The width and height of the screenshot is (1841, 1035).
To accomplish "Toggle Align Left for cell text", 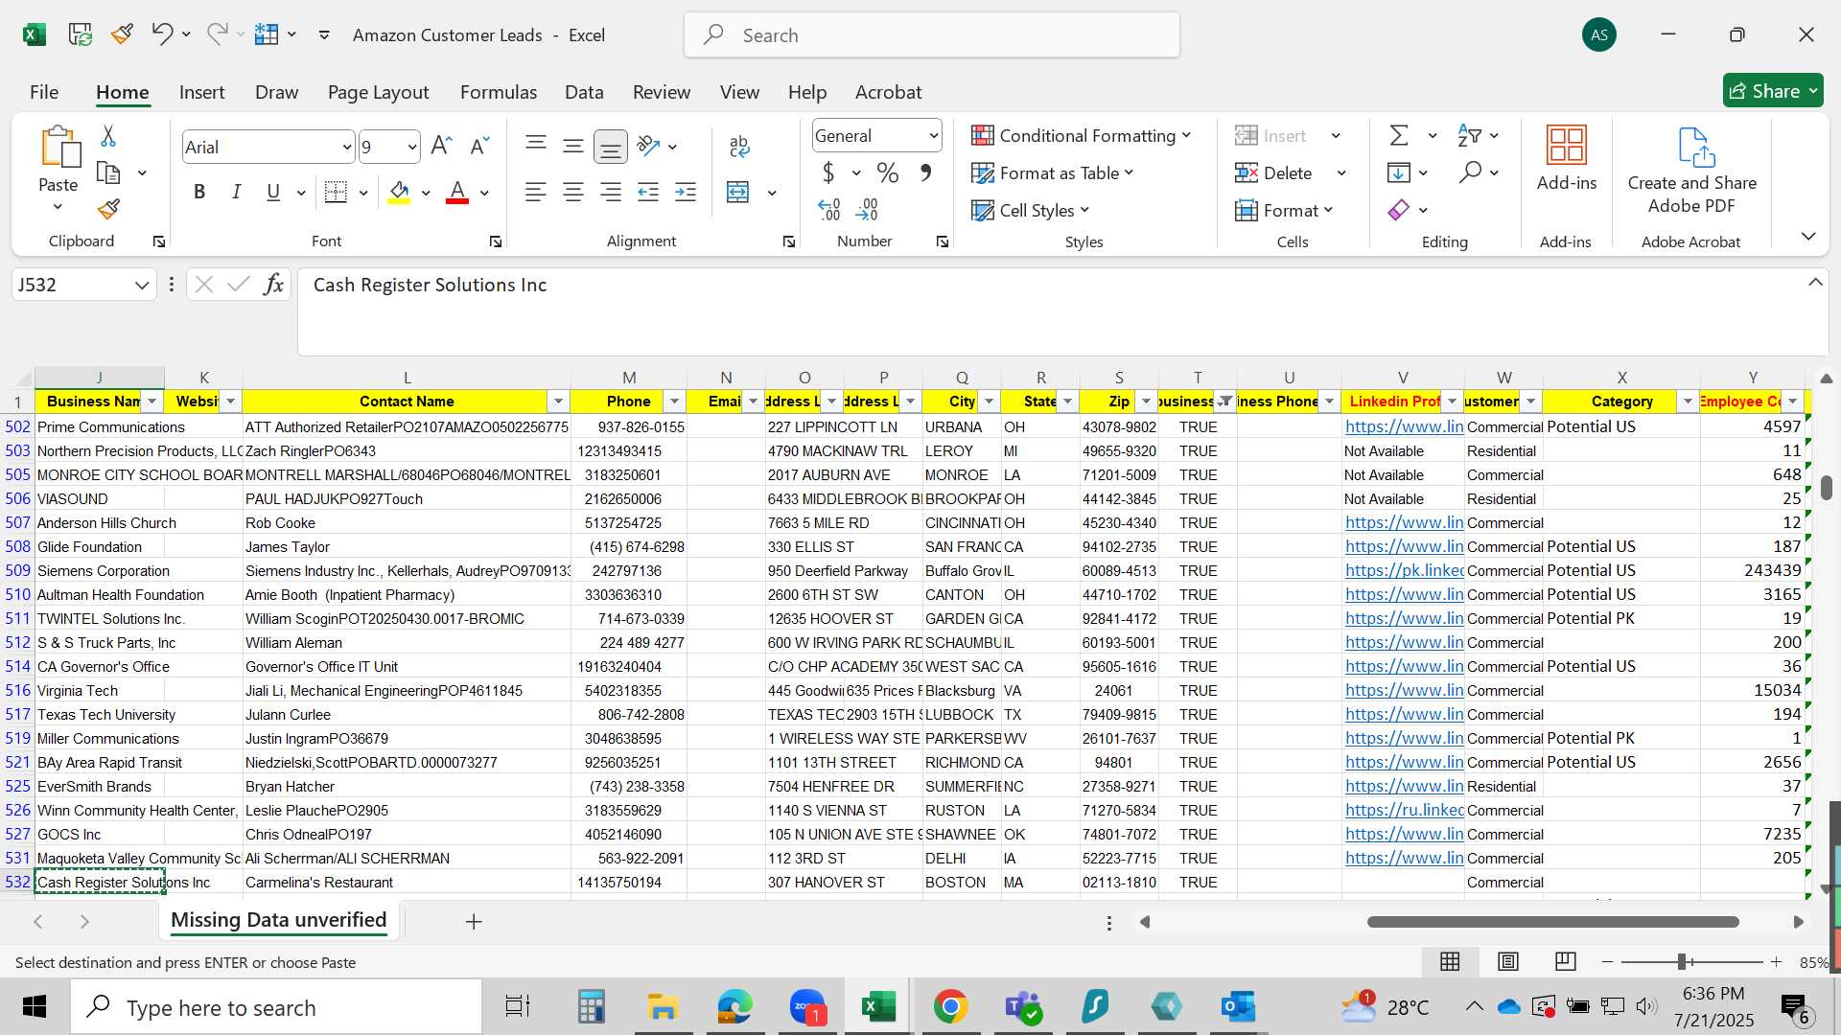I will pos(536,192).
